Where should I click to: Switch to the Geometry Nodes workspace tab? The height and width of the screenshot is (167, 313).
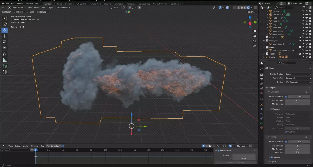coord(160,4)
